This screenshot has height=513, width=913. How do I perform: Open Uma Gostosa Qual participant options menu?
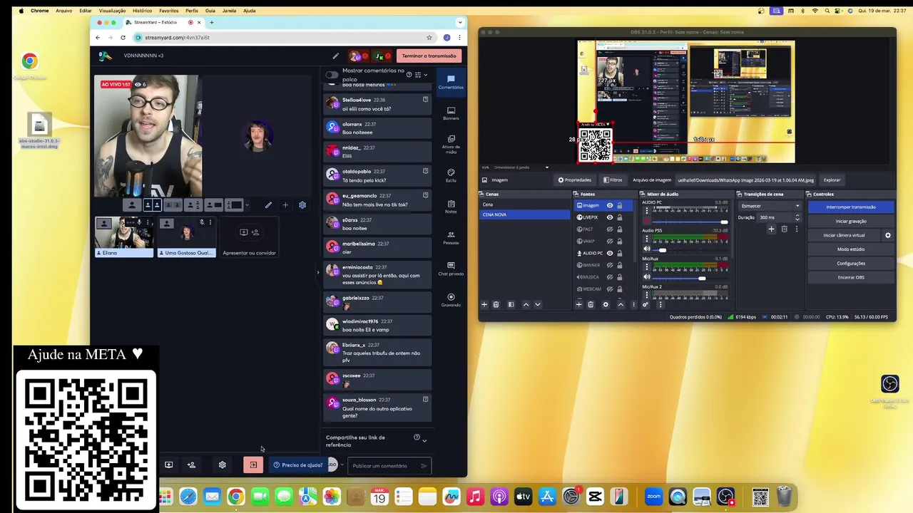tap(210, 222)
